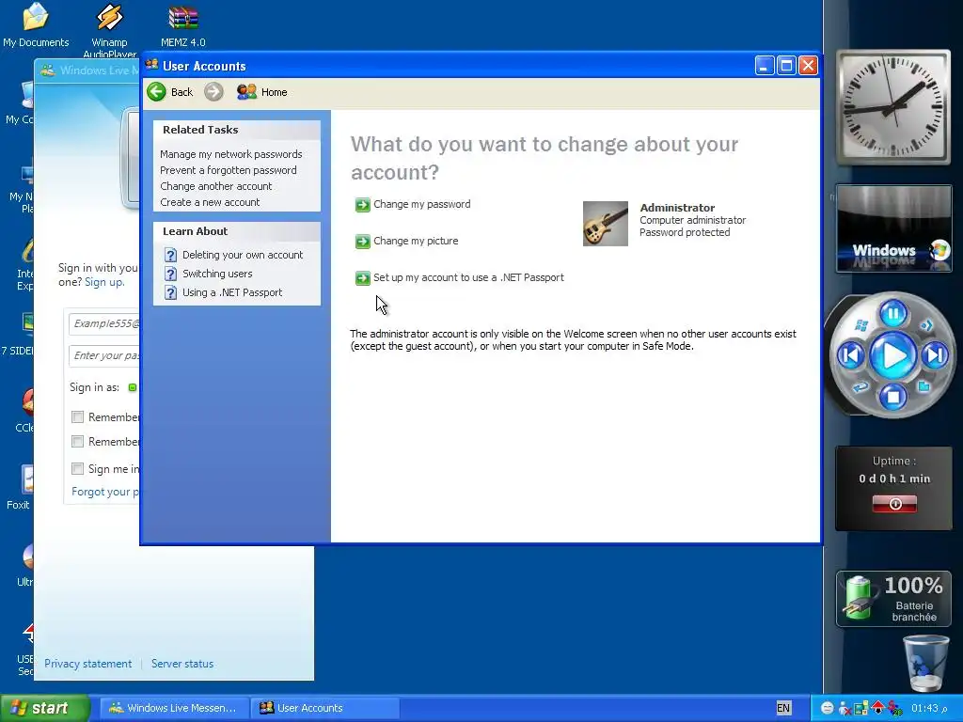Click User Accounts taskbar button
The width and height of the screenshot is (963, 722).
(324, 708)
